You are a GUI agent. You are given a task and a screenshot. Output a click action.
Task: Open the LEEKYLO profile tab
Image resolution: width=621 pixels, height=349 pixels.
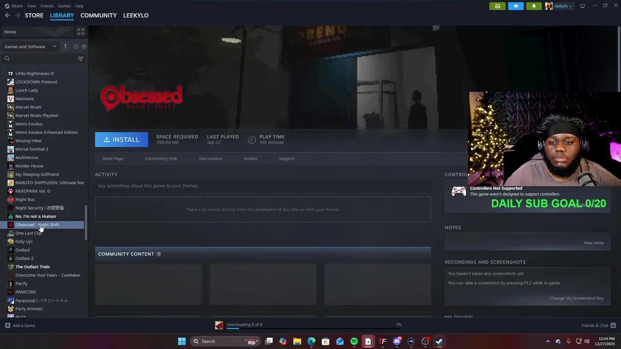pos(136,16)
